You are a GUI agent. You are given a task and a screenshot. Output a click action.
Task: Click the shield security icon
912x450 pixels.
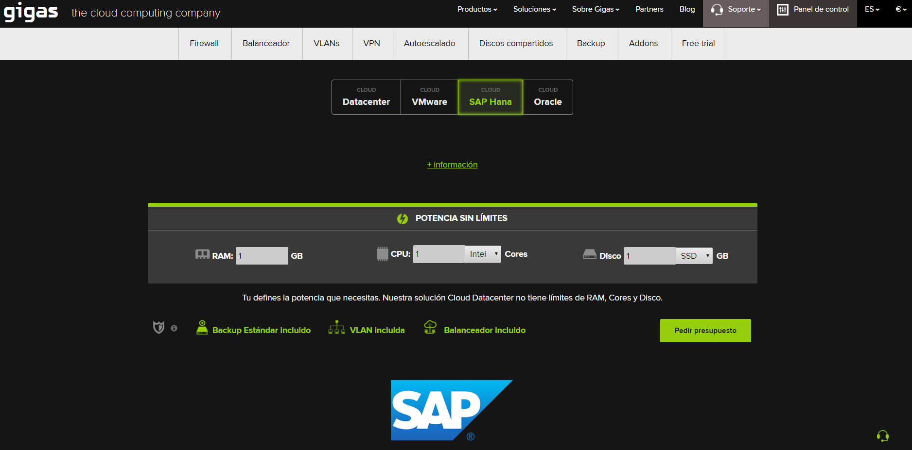click(158, 327)
